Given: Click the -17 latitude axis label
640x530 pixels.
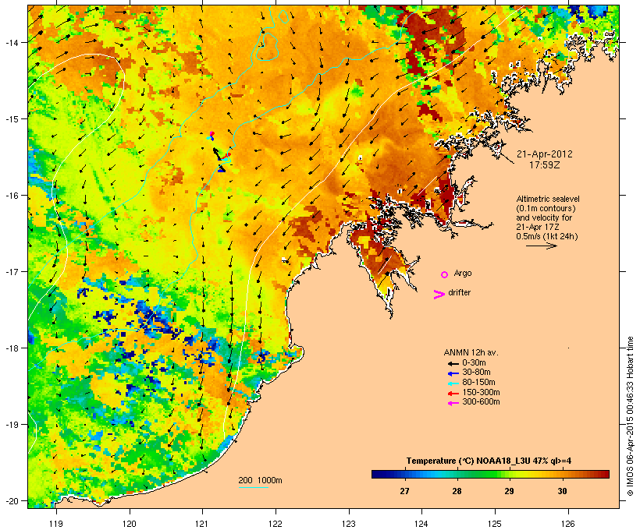Looking at the screenshot, I should pyautogui.click(x=11, y=271).
